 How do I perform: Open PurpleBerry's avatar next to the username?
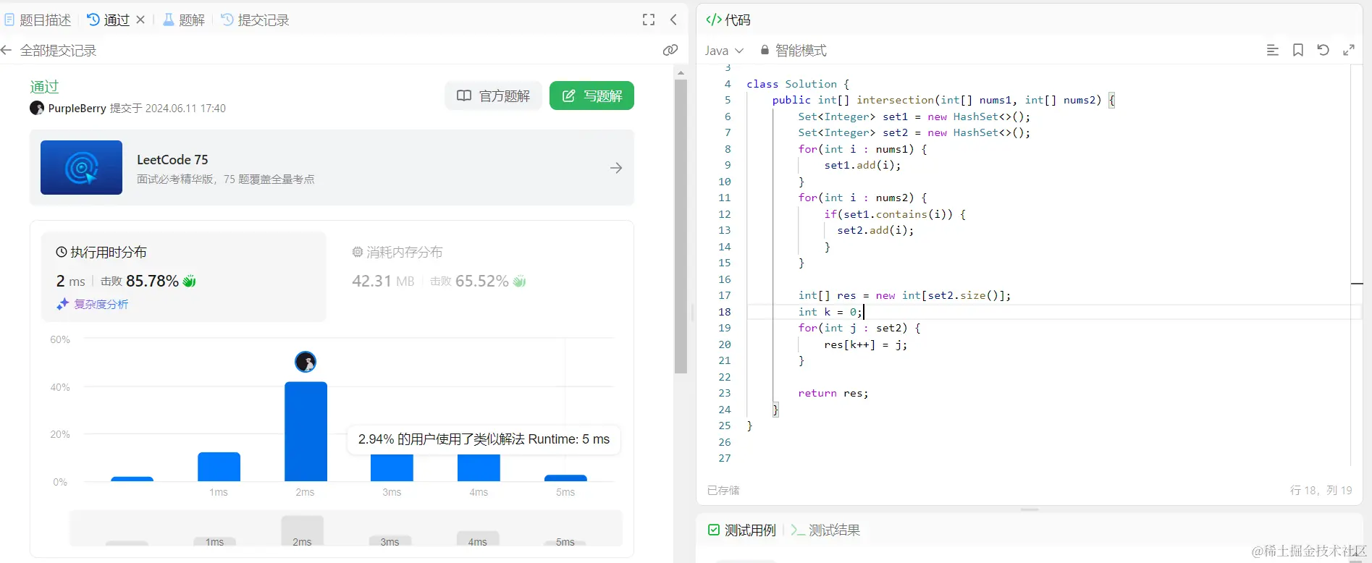coord(37,108)
